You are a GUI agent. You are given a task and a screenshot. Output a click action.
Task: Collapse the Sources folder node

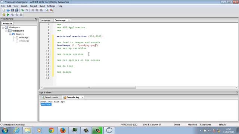coord(10,34)
